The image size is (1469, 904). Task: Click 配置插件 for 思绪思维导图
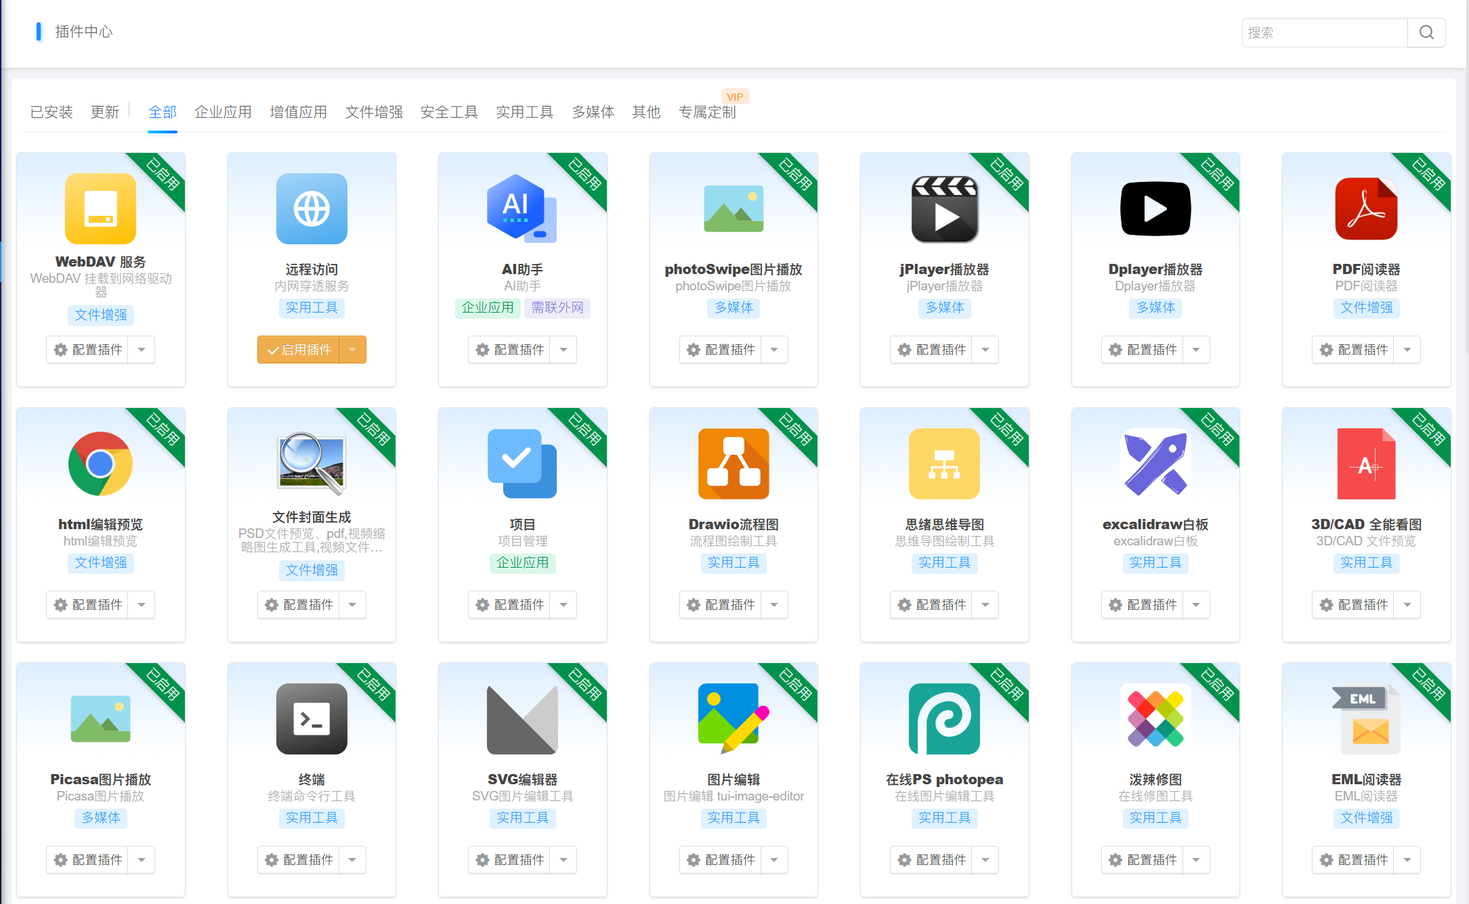pyautogui.click(x=931, y=605)
